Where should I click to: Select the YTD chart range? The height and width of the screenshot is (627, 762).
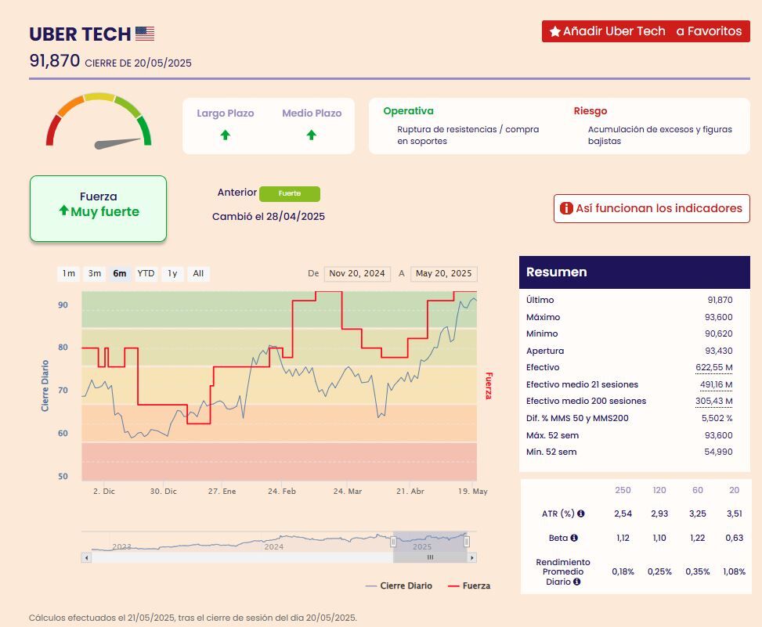tap(146, 273)
